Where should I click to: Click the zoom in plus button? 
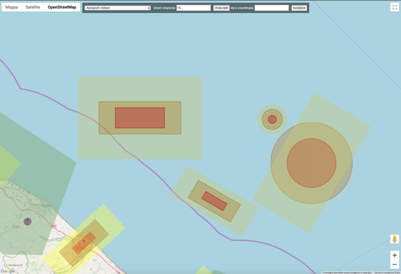[394, 255]
